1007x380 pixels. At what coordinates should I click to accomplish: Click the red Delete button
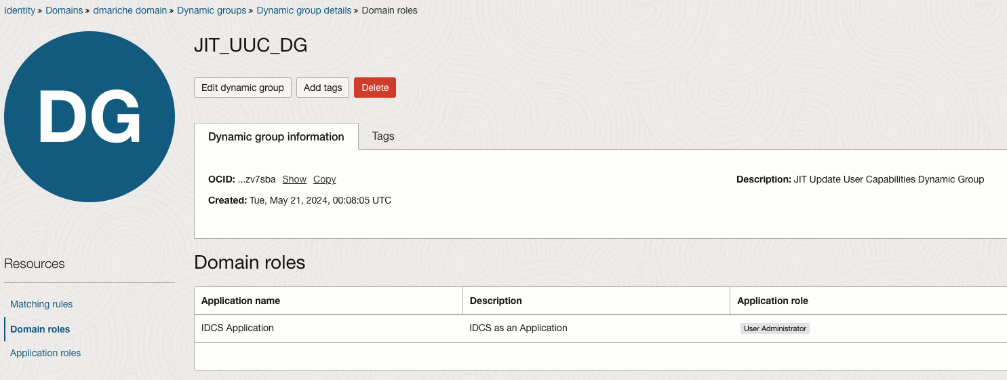coord(375,88)
